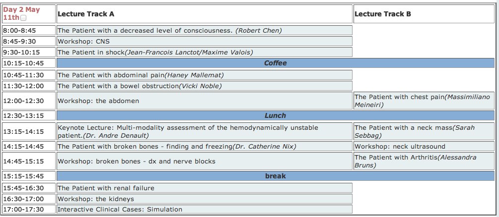Screen dimensions: 499x217
Task: Click the Lecture Track B column header
Action: coord(382,14)
